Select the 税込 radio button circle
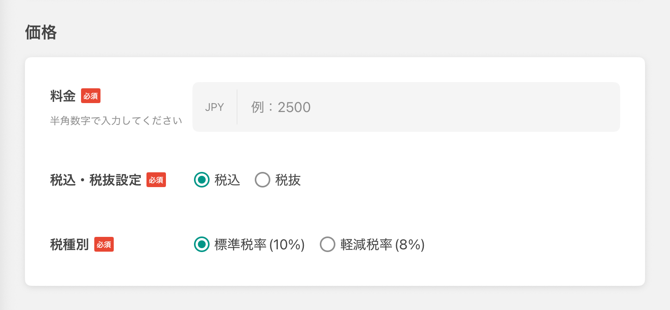Image resolution: width=670 pixels, height=310 pixels. coord(202,180)
